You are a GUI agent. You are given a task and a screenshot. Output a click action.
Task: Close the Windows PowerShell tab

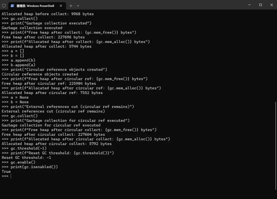coord(61,6)
